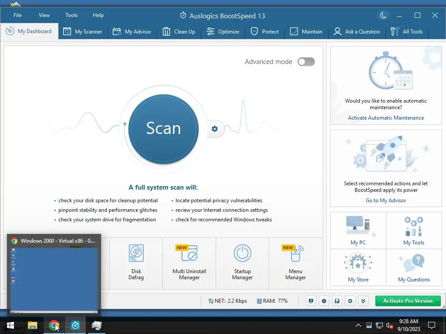Click 'A full system scan will:' heading

163,187
